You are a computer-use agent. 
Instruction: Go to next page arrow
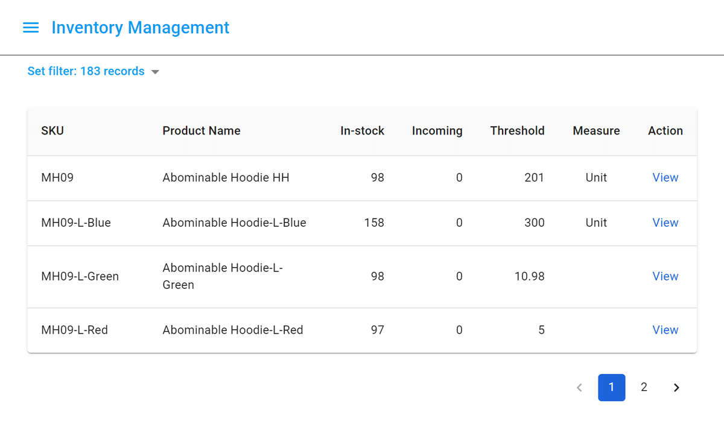(x=676, y=388)
